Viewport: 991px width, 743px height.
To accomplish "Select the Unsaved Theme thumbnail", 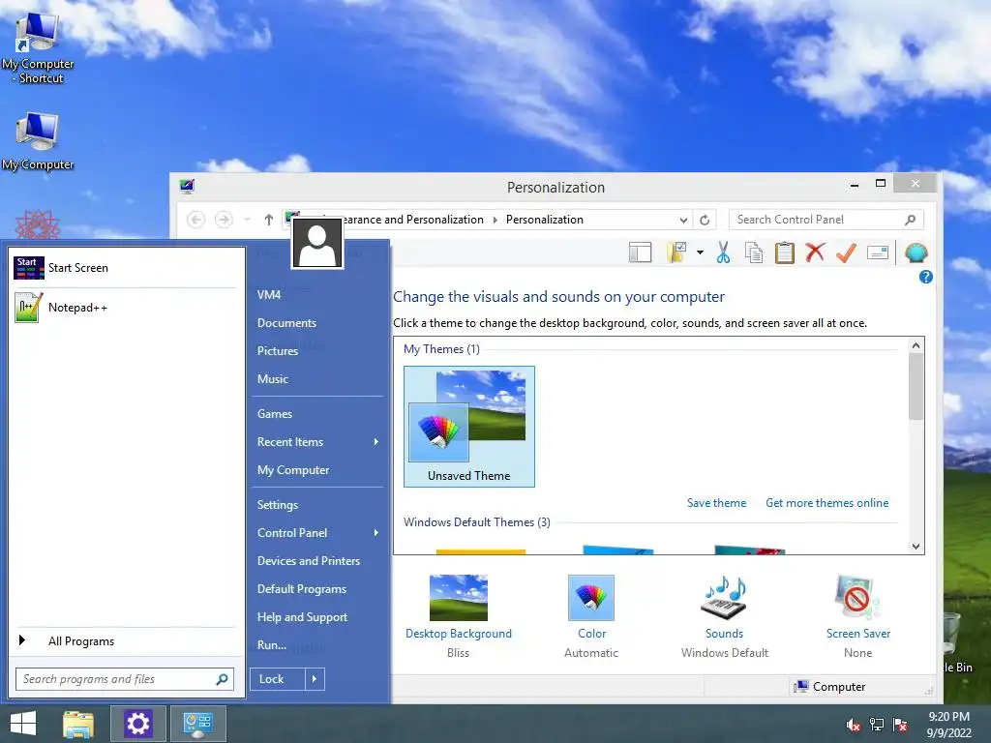I will point(469,427).
